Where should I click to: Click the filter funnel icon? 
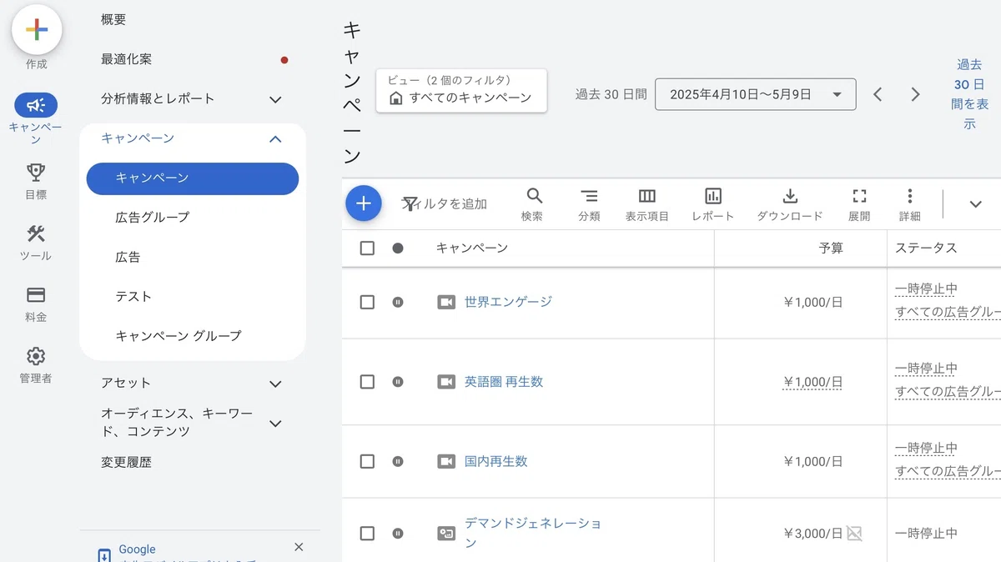409,203
